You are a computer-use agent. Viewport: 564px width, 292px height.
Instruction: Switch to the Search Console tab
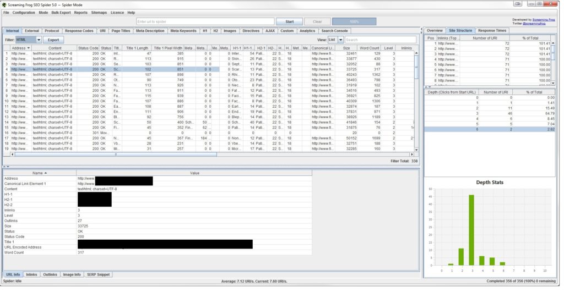[334, 31]
